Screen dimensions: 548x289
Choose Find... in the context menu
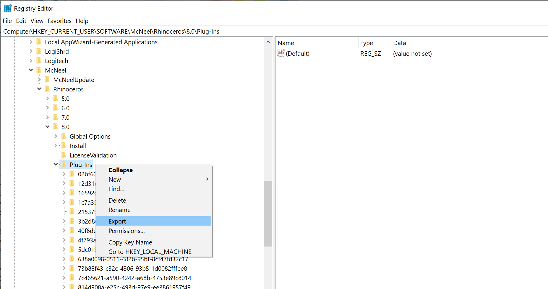coord(154,189)
